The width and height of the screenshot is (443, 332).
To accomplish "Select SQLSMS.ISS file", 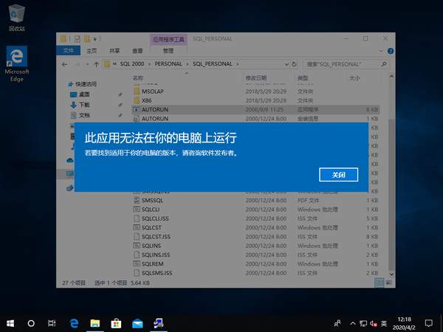I will coord(255,273).
